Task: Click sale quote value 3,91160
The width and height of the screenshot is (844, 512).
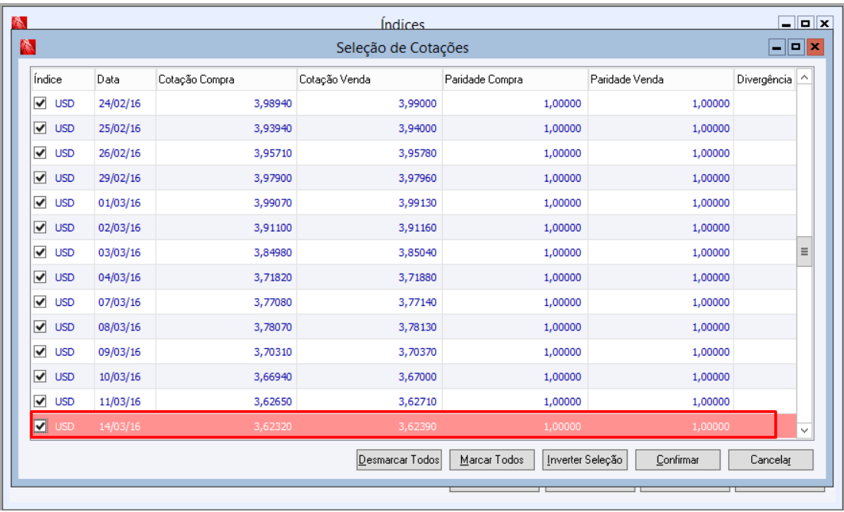Action: pos(417,228)
